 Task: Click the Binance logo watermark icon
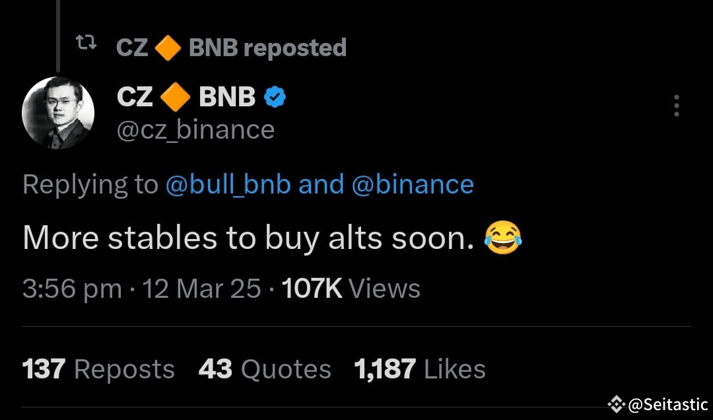[x=616, y=403]
